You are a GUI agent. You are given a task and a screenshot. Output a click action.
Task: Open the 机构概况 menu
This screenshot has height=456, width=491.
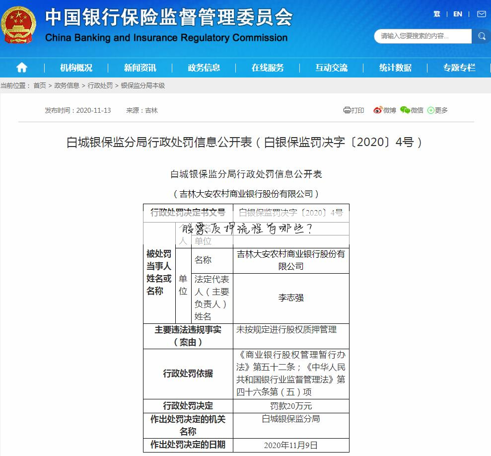76,68
